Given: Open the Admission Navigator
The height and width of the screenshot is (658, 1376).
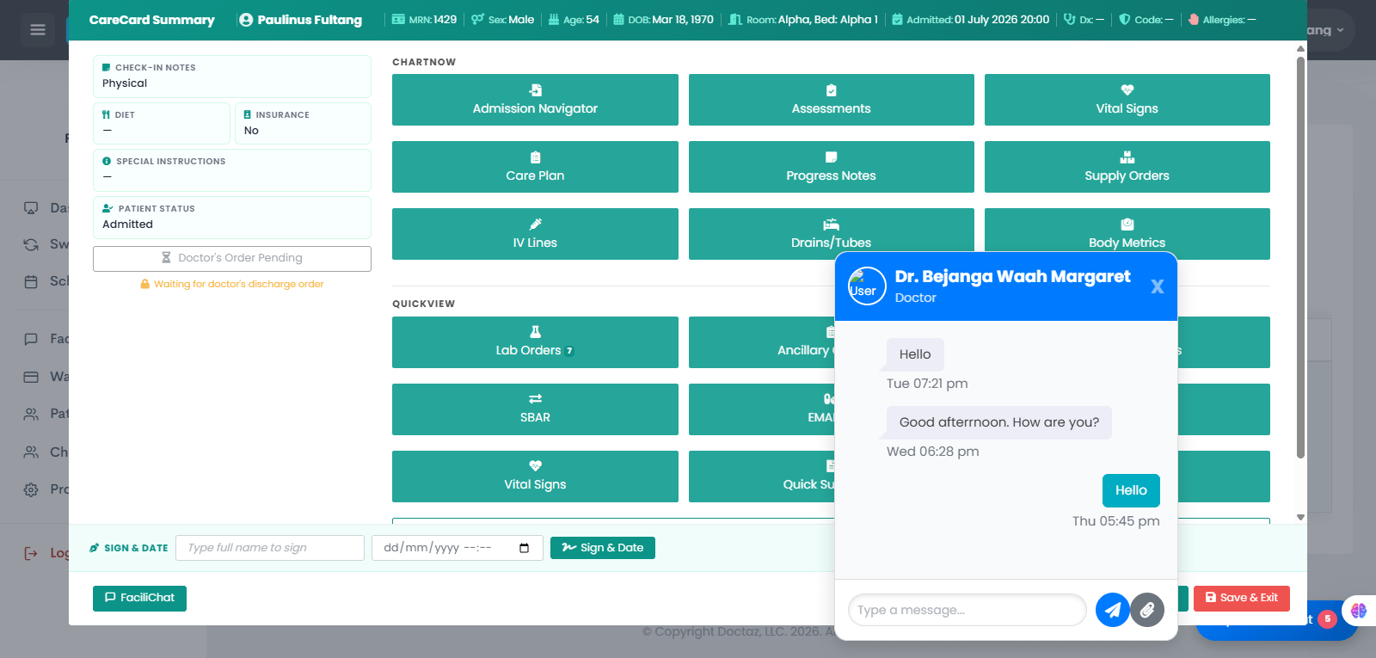Looking at the screenshot, I should tap(535, 100).
